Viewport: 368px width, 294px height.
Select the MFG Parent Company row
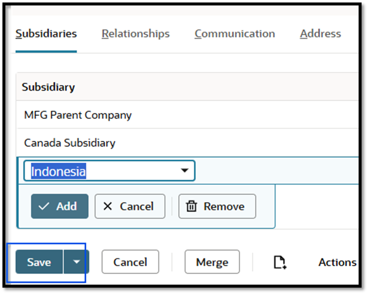[x=78, y=115]
